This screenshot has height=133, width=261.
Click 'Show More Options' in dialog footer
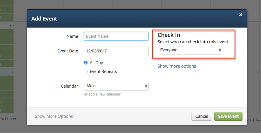tap(54, 116)
